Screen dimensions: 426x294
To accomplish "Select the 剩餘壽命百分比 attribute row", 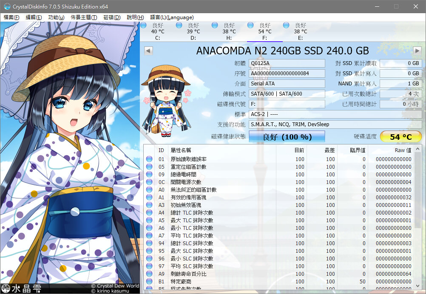I will (279, 274).
